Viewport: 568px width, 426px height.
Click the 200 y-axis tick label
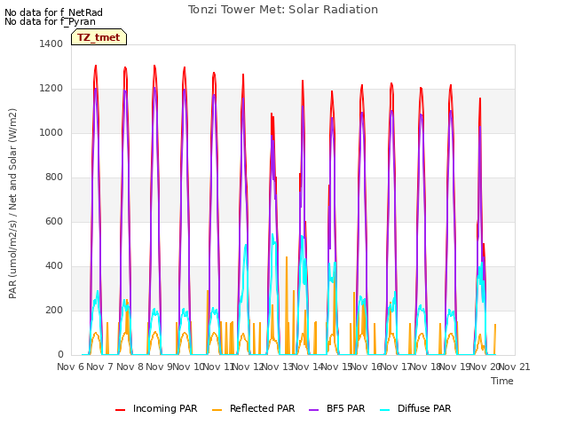click(x=54, y=310)
